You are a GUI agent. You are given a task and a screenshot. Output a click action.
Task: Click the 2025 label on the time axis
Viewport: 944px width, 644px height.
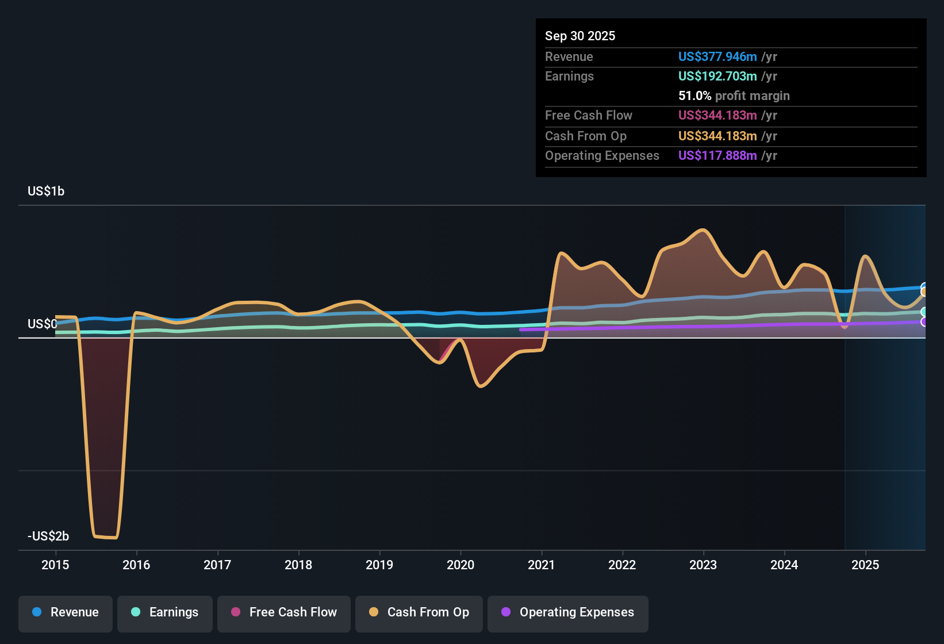click(865, 565)
